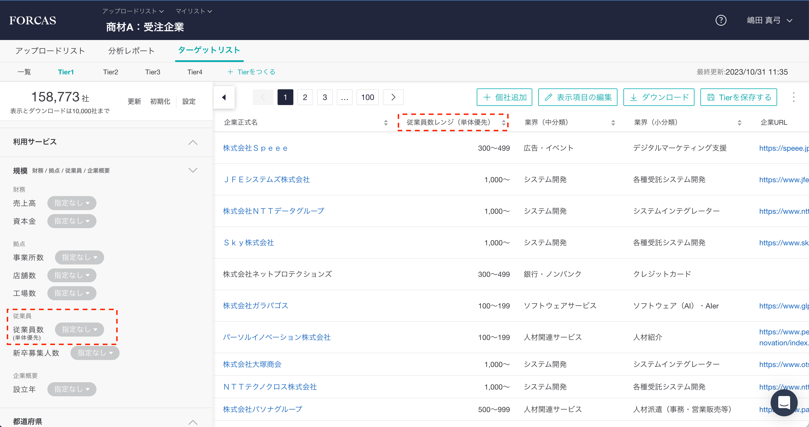Collapse the sidebar with the left triangle
Viewport: 809px width, 427px height.
click(x=224, y=97)
